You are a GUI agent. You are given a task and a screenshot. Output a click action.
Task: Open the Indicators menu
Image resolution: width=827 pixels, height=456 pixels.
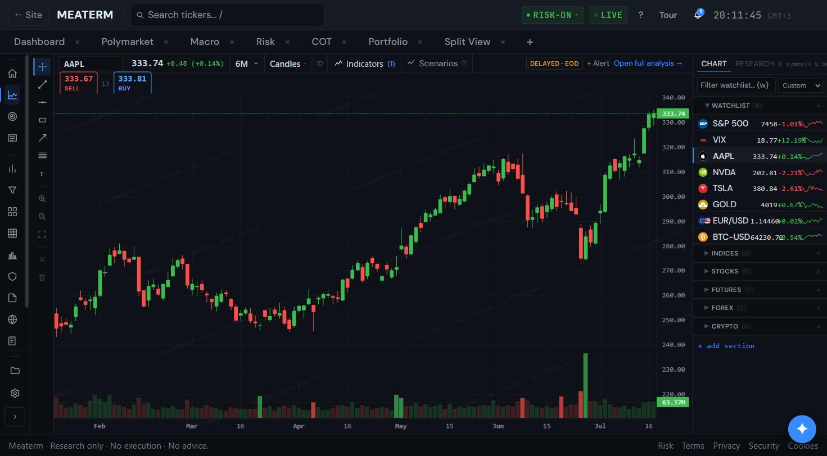[x=365, y=64]
